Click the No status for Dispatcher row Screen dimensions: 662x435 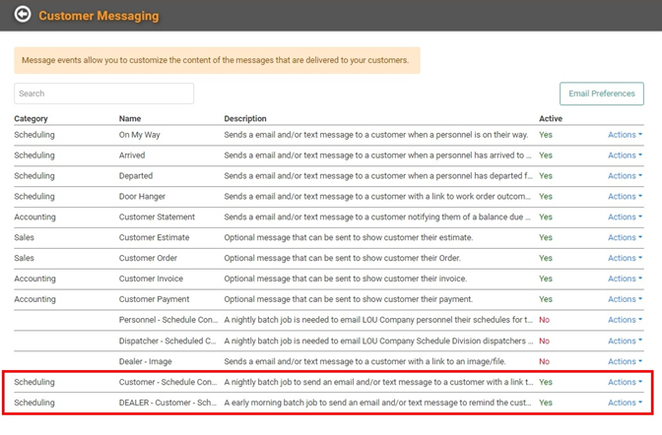pyautogui.click(x=544, y=341)
